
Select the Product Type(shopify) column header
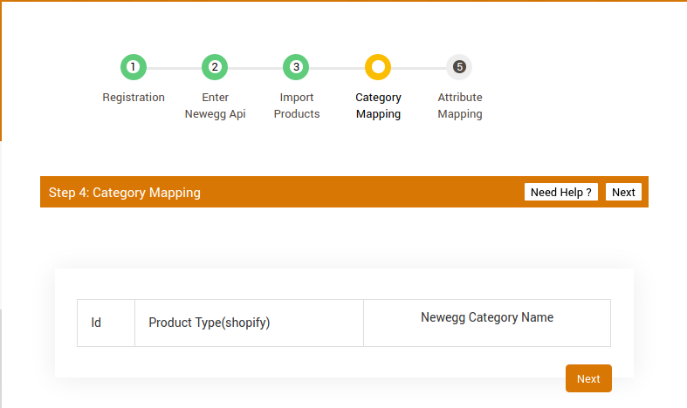(210, 323)
